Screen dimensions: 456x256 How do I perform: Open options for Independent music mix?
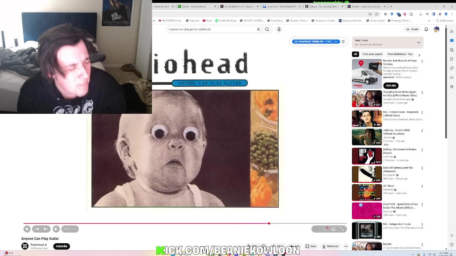[422, 224]
